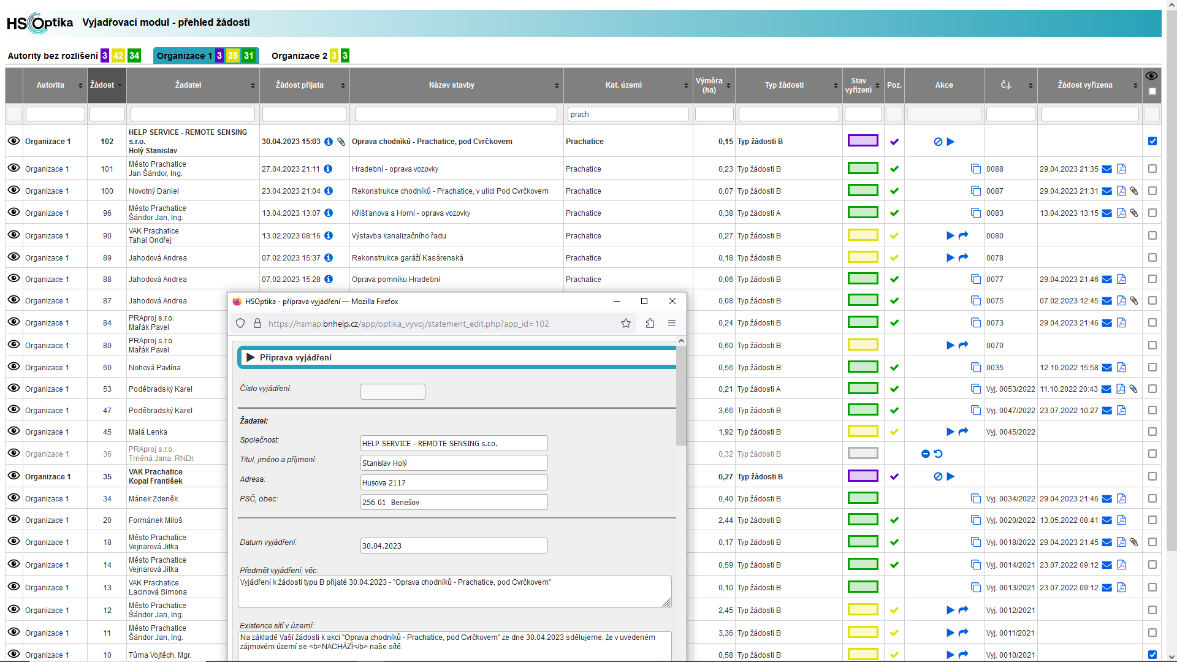Toggle select-all checkbox in table header
Viewport: 1177px width, 662px height.
pyautogui.click(x=1152, y=92)
